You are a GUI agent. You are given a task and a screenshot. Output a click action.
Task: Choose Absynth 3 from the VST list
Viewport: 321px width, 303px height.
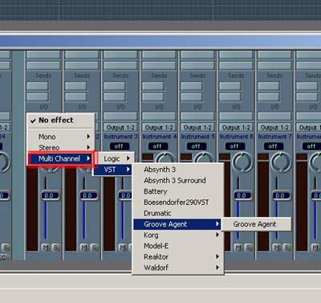click(177, 170)
